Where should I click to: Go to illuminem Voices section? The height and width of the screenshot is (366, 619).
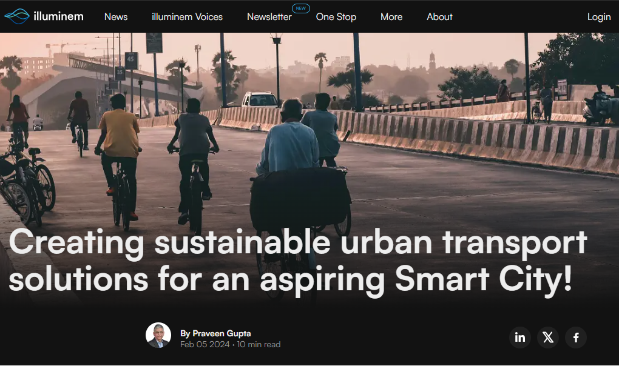[187, 17]
